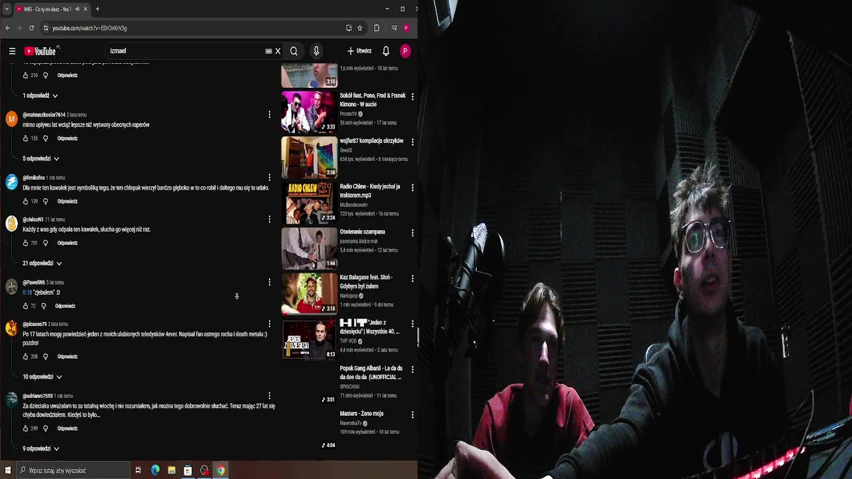This screenshot has height=479, width=852.
Task: Open the Chrome tab search dropdown
Action: (7, 9)
